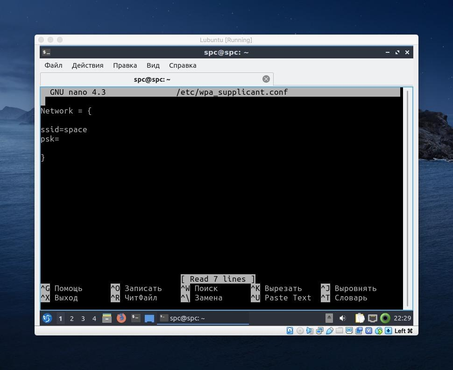Click the '^O Записать' shortcut hint
The width and height of the screenshot is (453, 370).
point(136,289)
